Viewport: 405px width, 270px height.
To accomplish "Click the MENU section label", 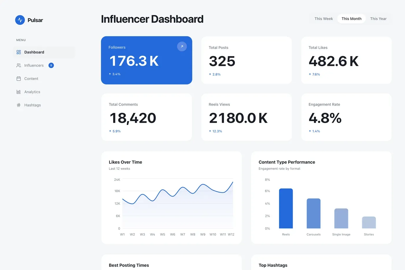I will point(21,40).
